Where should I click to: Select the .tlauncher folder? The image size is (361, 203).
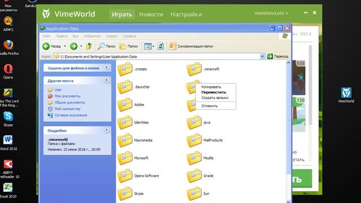134,87
